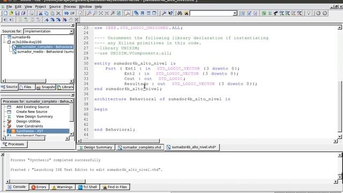This screenshot has height=193, width=343.
Task: Select the sumador4b_alto_nivel.vhd tab
Action: coord(192,147)
